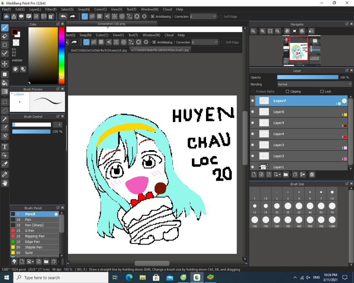The width and height of the screenshot is (354, 283).
Task: Click the brush size slider in Brush Control
Action: pyautogui.click(x=31, y=125)
